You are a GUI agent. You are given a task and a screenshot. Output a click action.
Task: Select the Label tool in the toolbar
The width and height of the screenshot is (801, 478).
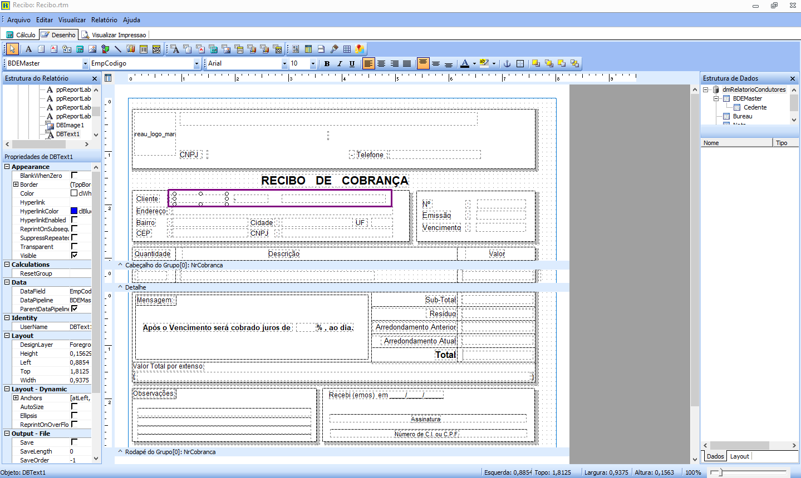pyautogui.click(x=29, y=49)
